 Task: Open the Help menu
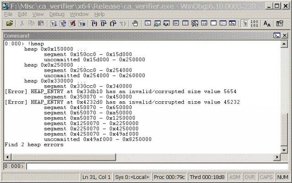(x=99, y=14)
